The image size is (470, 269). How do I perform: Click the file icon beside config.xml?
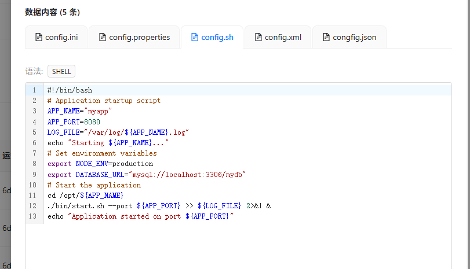pyautogui.click(x=258, y=38)
